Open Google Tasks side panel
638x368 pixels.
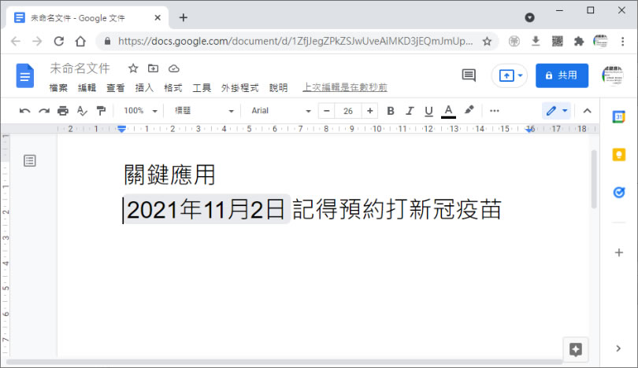coord(619,192)
